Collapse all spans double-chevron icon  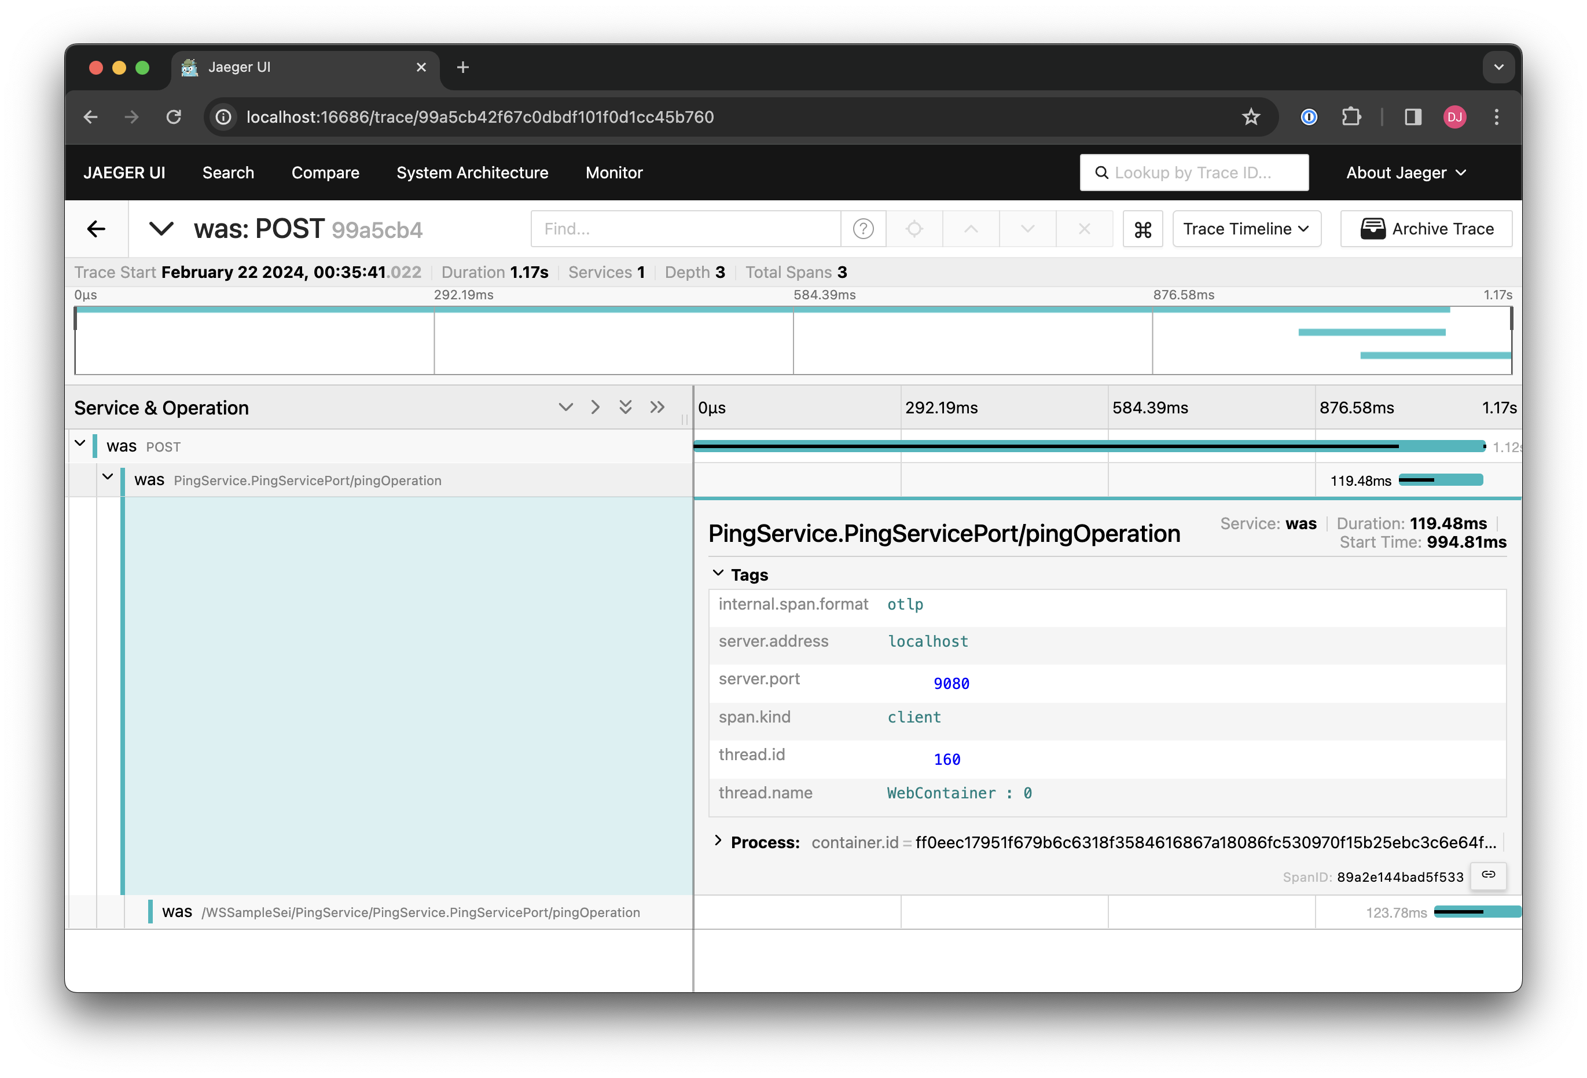657,407
